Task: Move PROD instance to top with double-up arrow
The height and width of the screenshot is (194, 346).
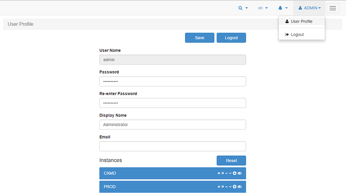Action: coord(219,186)
